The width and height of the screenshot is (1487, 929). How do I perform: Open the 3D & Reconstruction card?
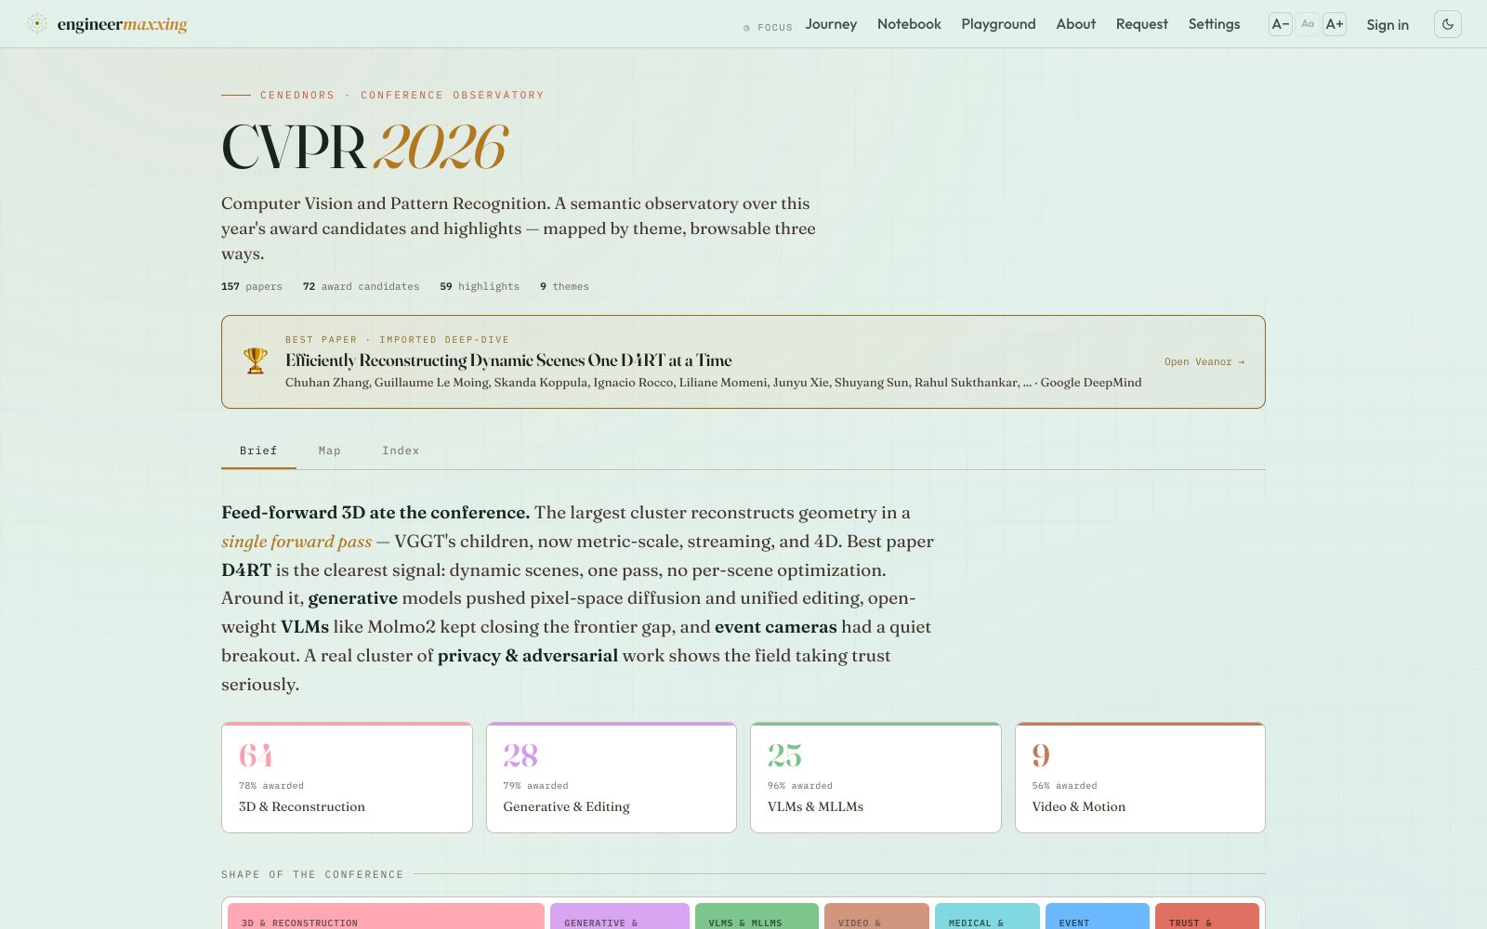tap(347, 778)
